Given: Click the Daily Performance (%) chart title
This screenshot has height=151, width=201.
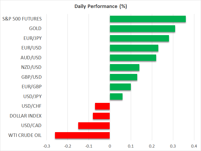Looking at the screenshot, I should [100, 6].
